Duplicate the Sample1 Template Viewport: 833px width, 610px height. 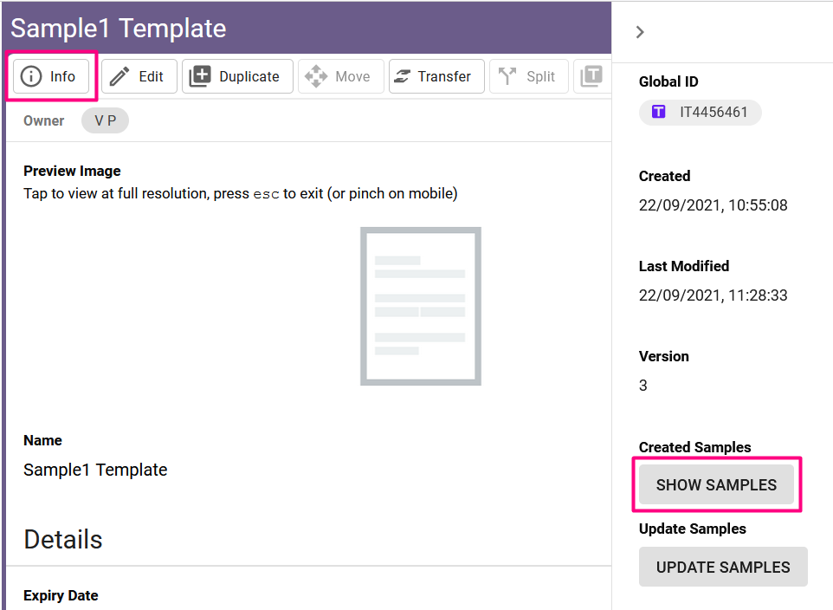pos(237,76)
